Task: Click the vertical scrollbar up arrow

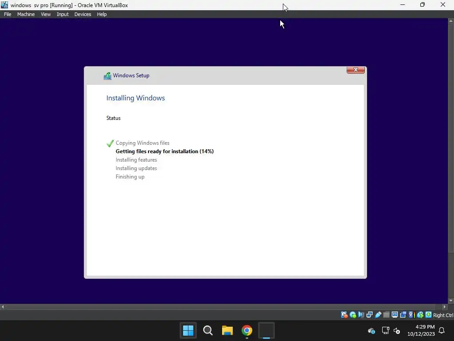Action: [x=451, y=21]
